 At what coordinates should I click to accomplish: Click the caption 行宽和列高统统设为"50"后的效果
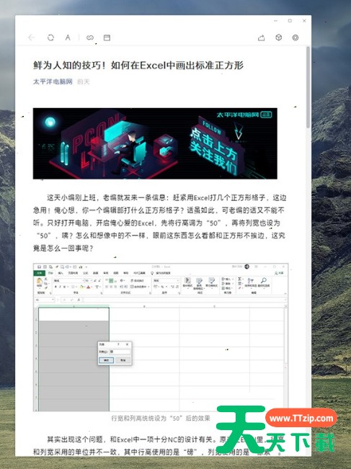[x=161, y=418]
